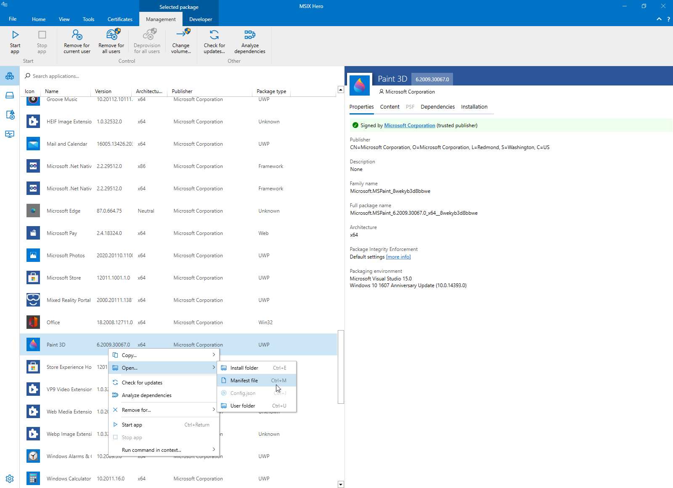Choose User folder from the submenu
Viewport: 673px width, 488px height.
pos(257,406)
